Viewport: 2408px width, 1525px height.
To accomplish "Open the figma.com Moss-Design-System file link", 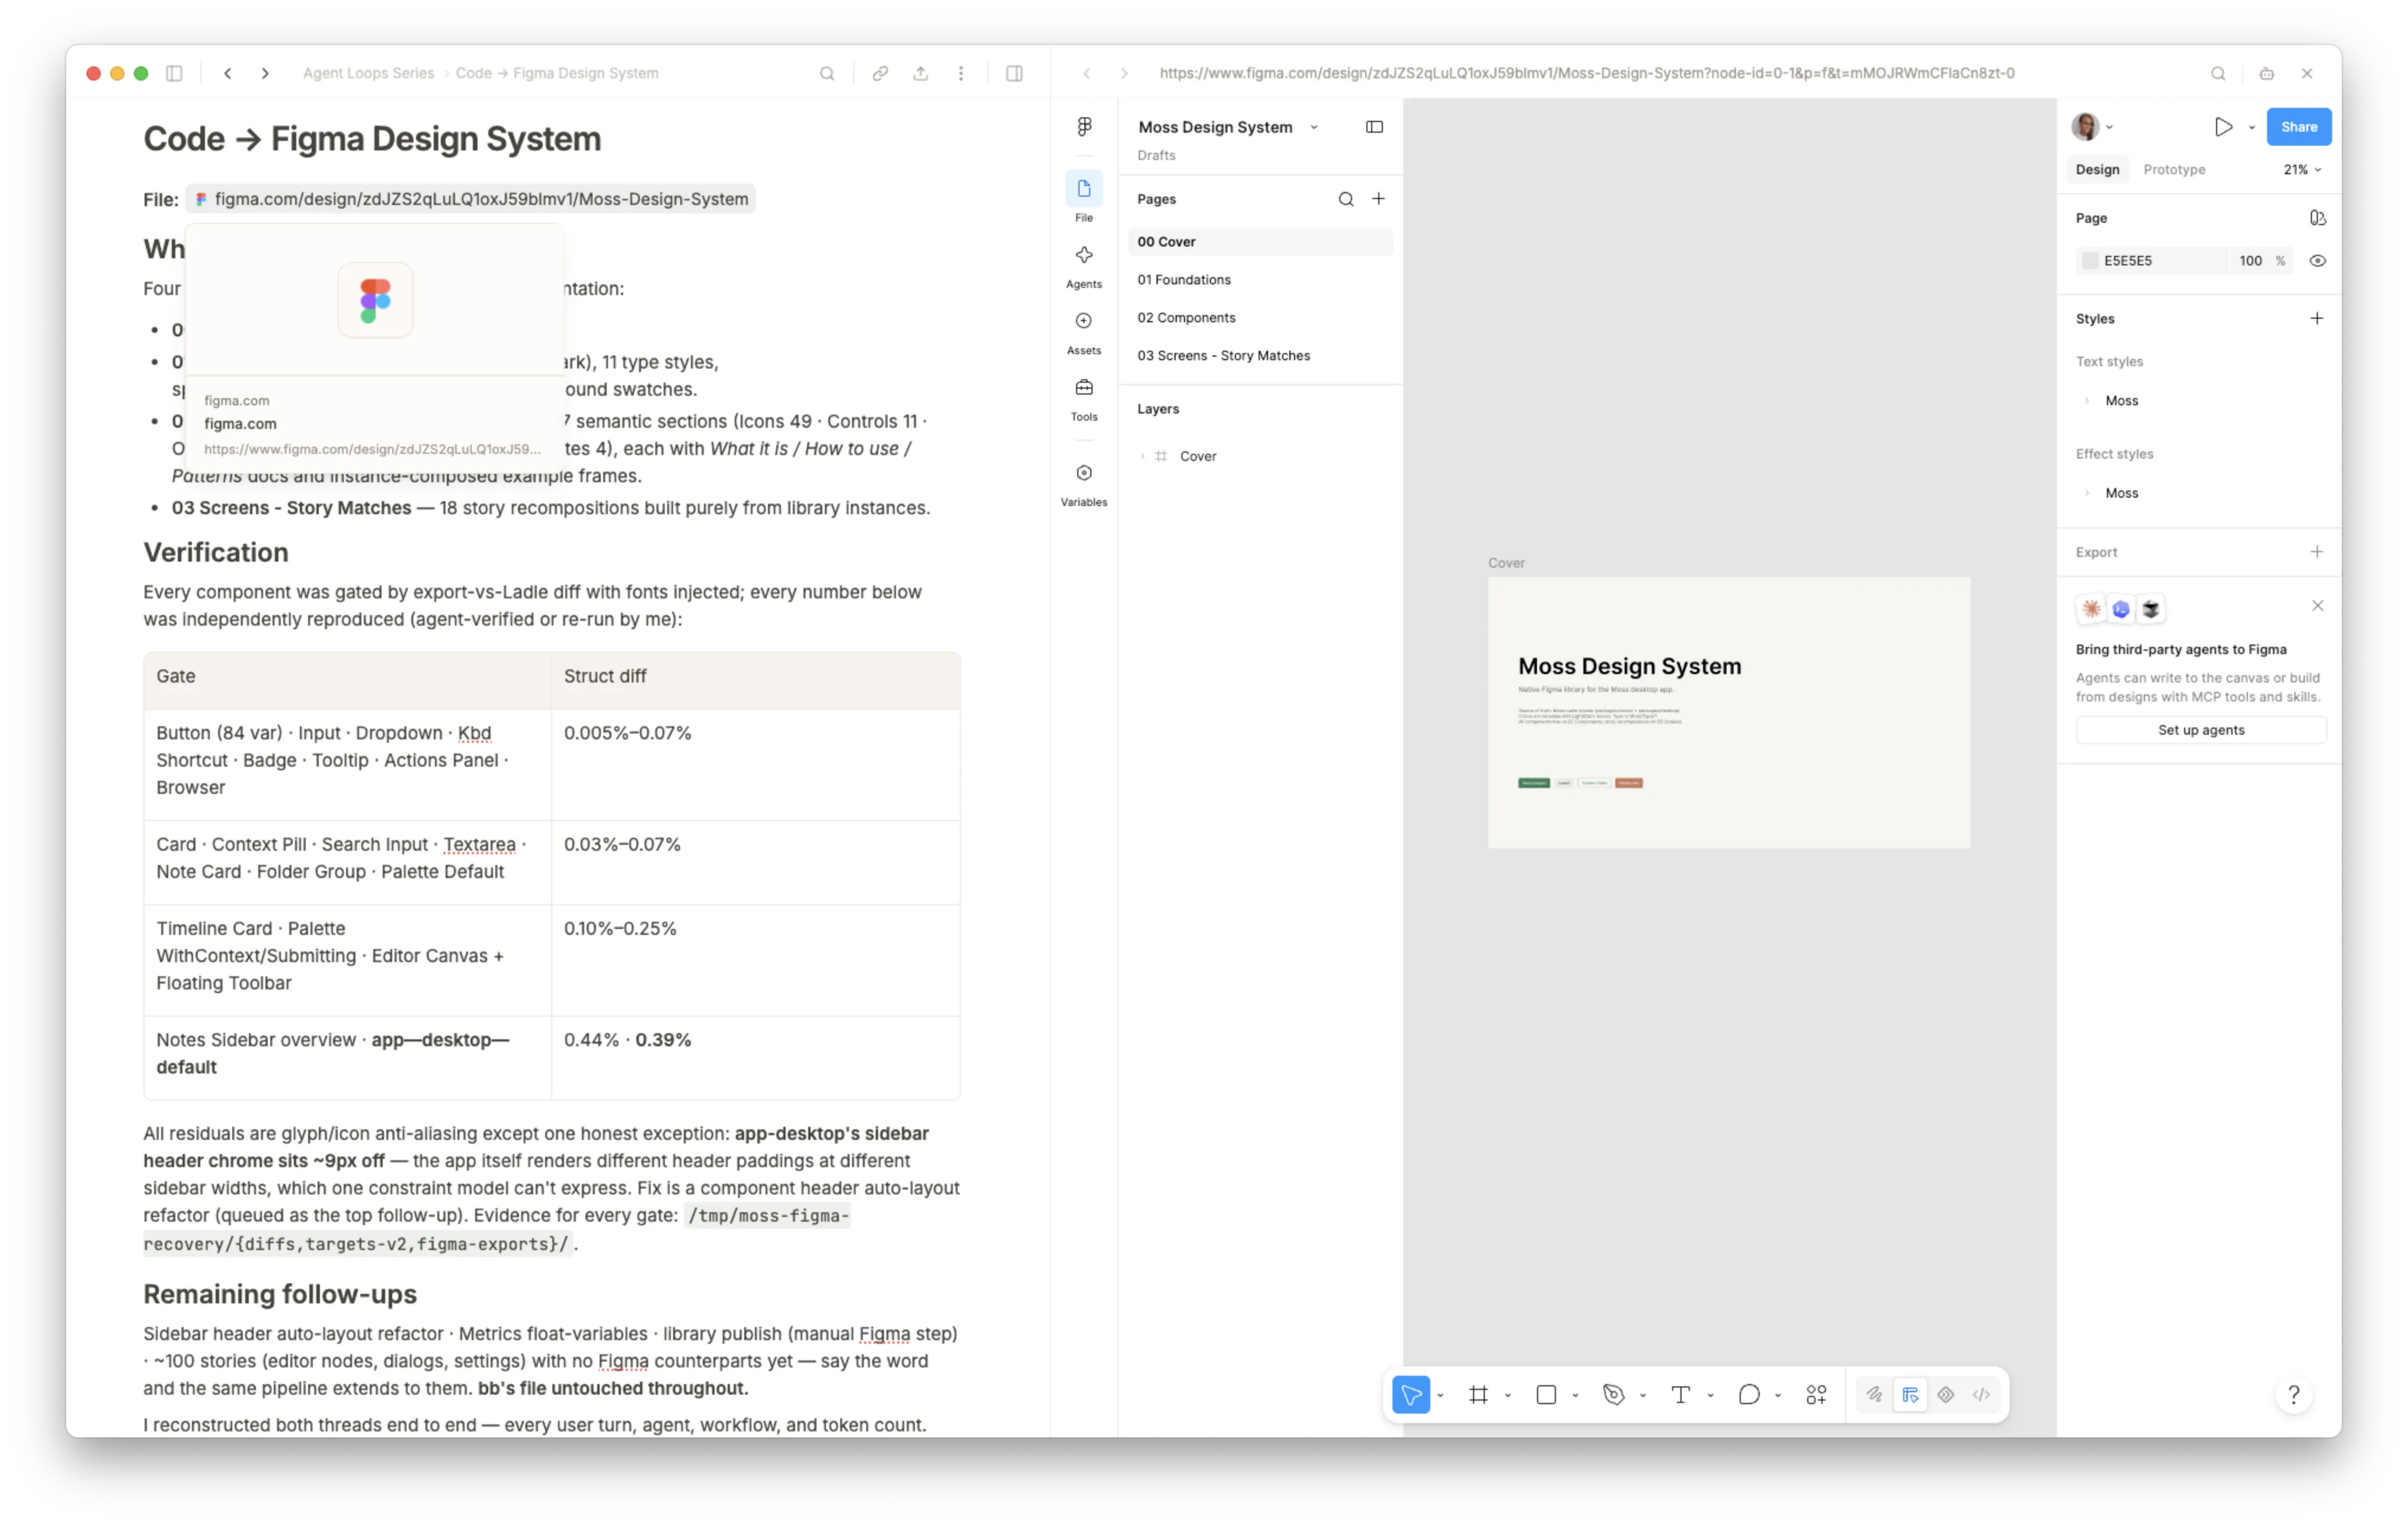I will (471, 199).
